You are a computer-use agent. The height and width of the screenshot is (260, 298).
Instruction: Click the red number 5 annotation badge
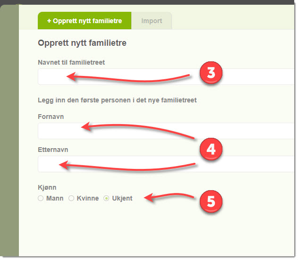[210, 201]
